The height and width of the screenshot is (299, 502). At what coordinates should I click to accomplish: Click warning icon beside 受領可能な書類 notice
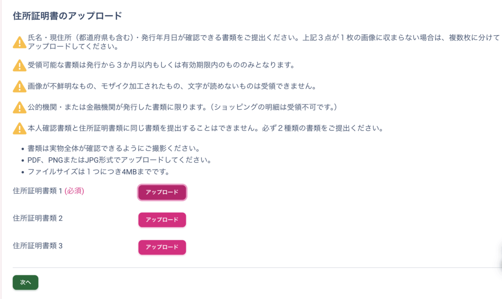coord(19,65)
